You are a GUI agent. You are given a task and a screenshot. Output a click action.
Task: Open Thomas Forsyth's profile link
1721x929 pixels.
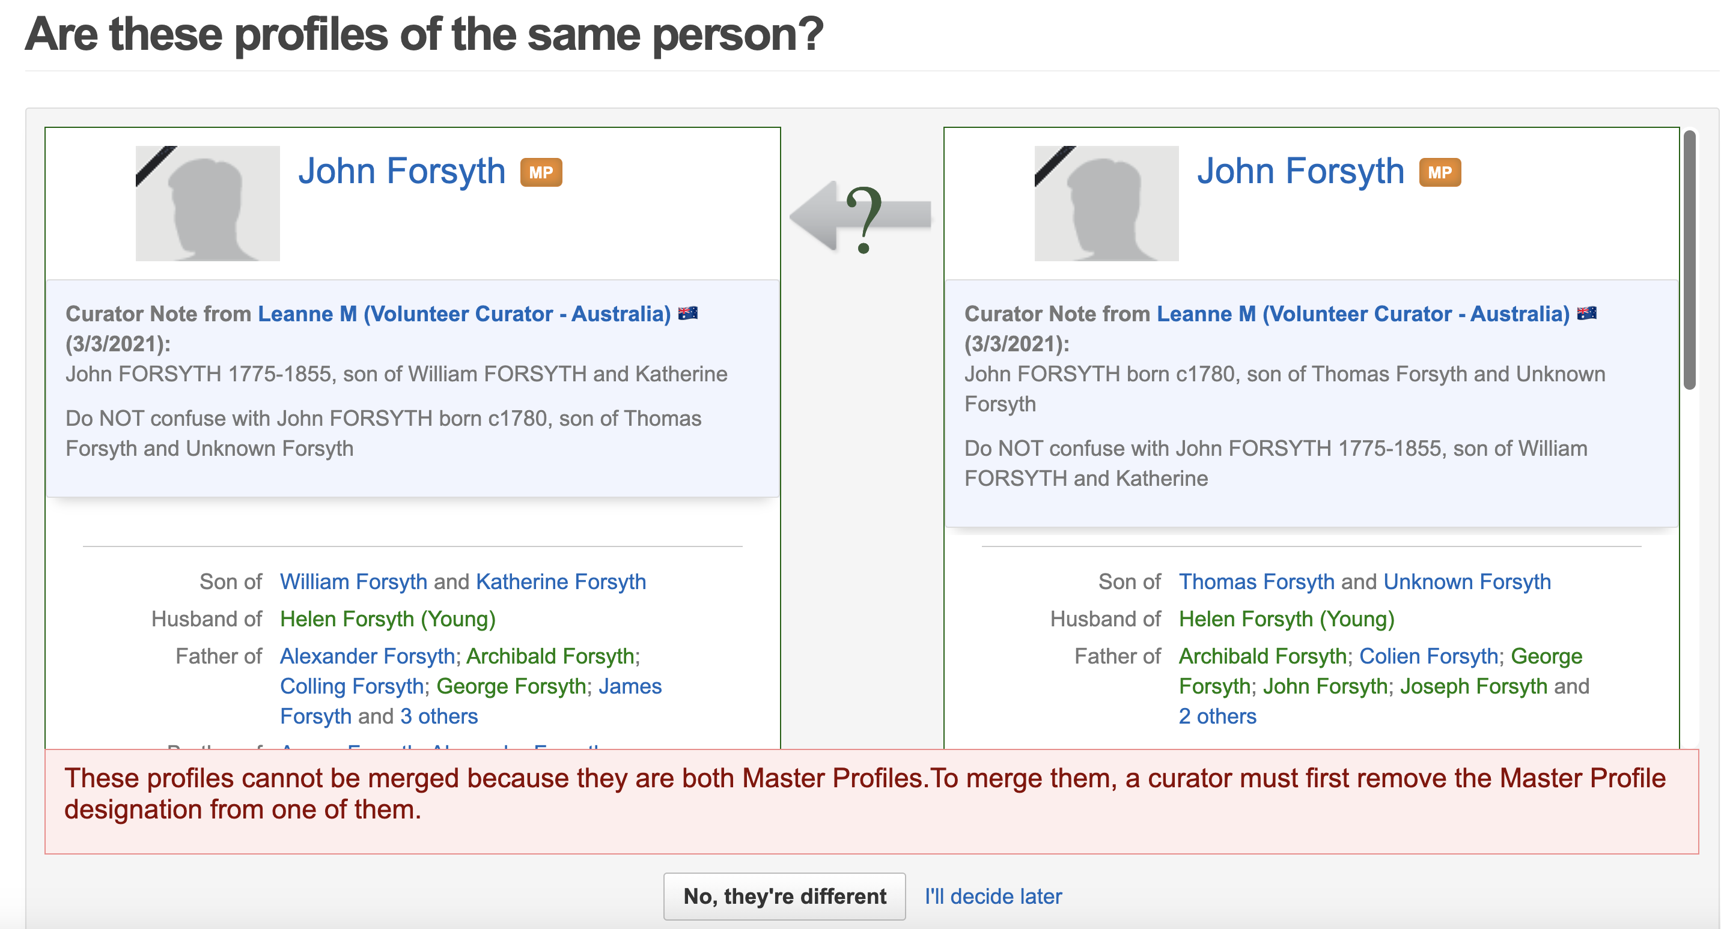coord(1256,582)
